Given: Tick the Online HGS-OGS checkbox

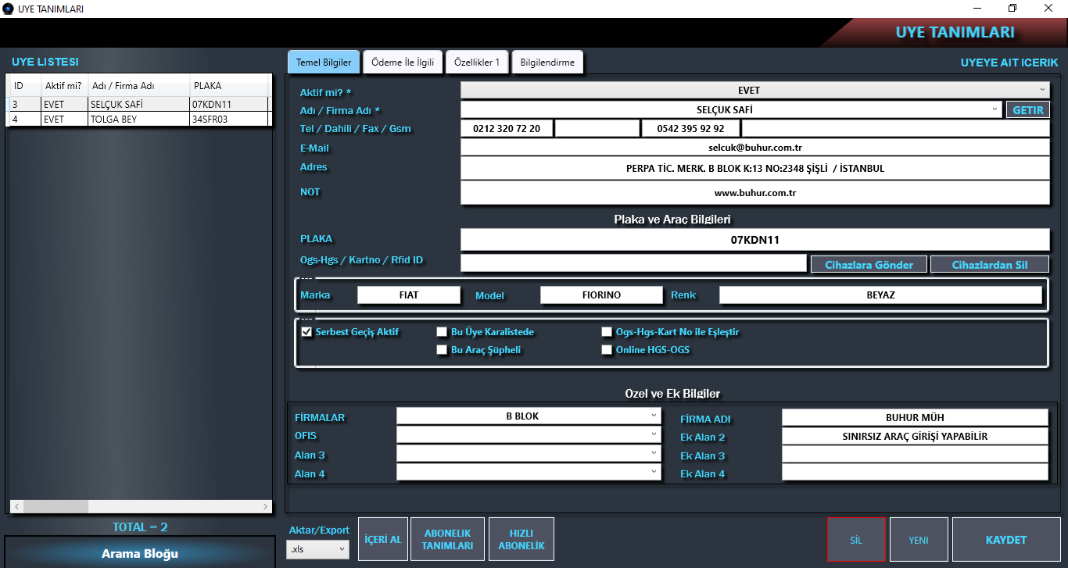Looking at the screenshot, I should coord(607,350).
